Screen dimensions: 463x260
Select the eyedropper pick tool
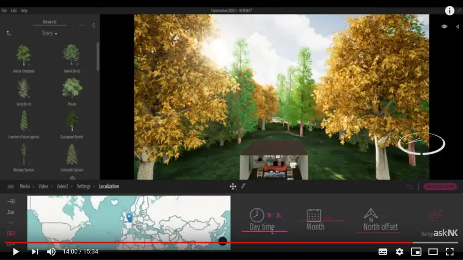point(243,186)
